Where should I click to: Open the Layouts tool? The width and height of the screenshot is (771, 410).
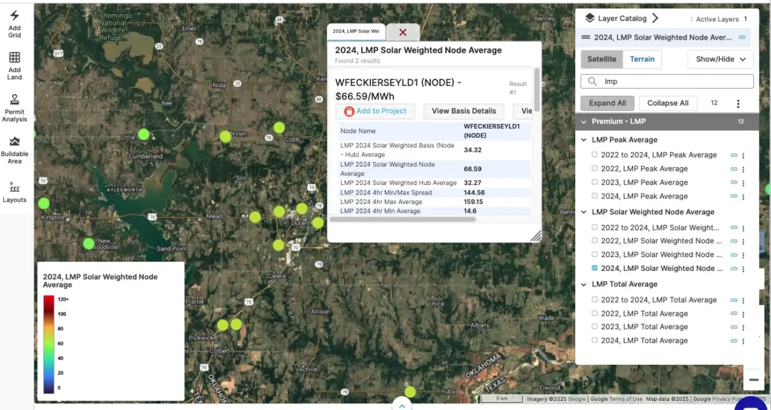(14, 192)
